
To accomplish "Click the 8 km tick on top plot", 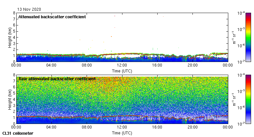I will click(x=14, y=13).
